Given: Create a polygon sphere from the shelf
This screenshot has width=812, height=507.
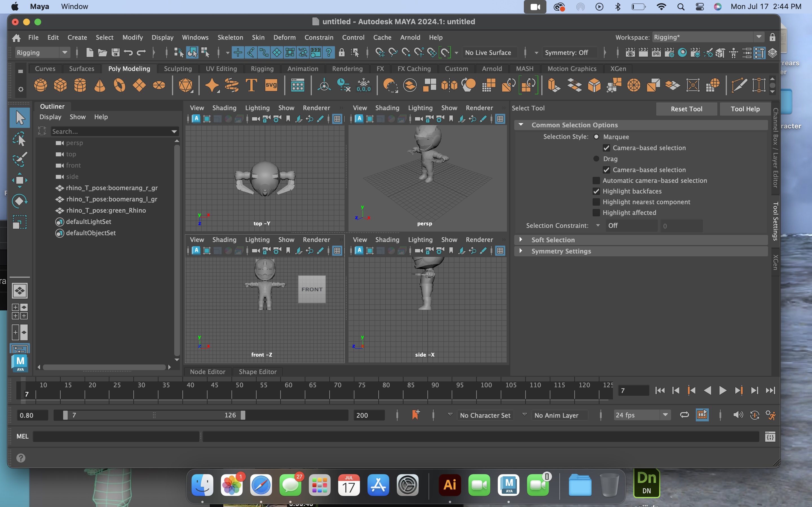Looking at the screenshot, I should coord(41,86).
